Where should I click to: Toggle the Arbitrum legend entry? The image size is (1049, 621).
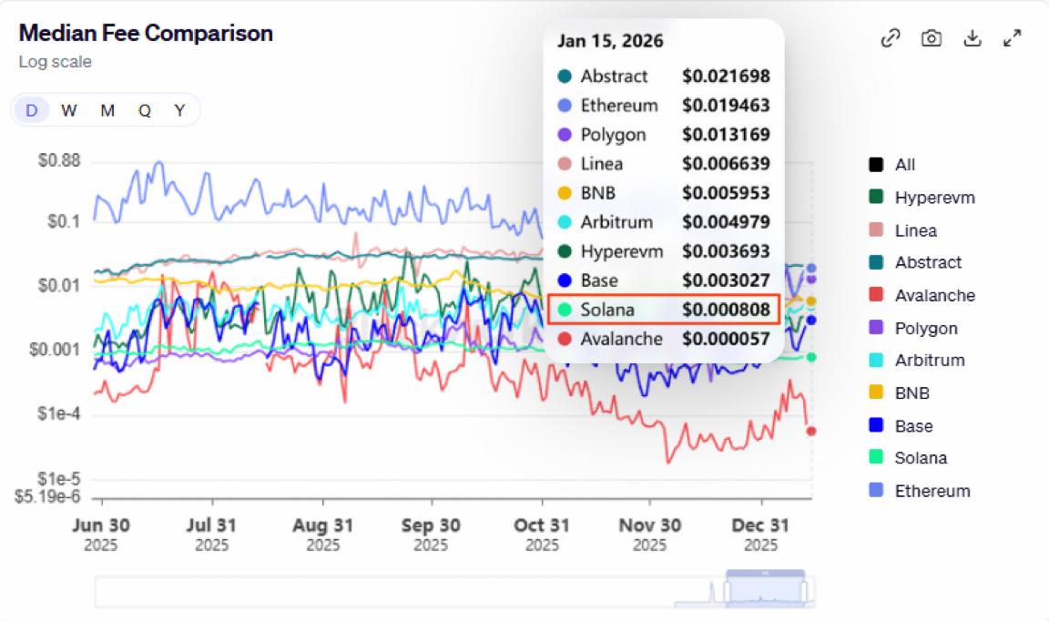tap(929, 360)
